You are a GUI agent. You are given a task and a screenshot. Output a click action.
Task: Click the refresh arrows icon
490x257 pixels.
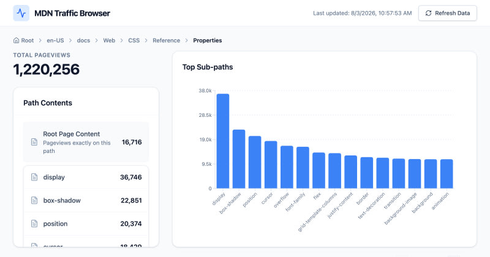428,13
